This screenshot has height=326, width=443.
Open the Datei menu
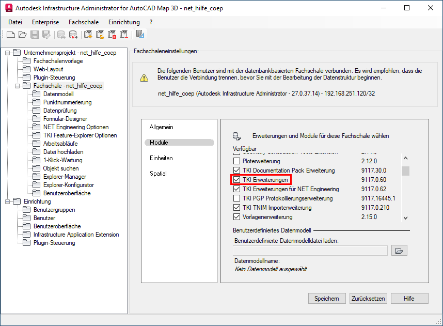pyautogui.click(x=15, y=22)
